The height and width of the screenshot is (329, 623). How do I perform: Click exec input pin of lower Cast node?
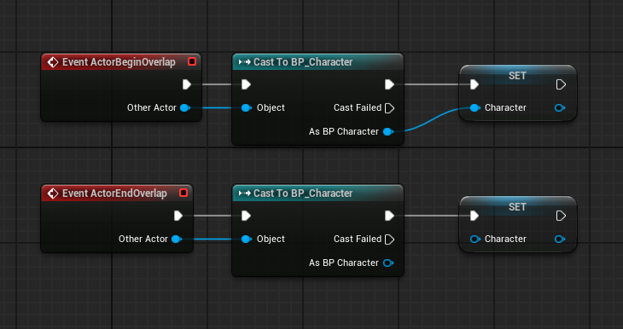click(x=246, y=216)
